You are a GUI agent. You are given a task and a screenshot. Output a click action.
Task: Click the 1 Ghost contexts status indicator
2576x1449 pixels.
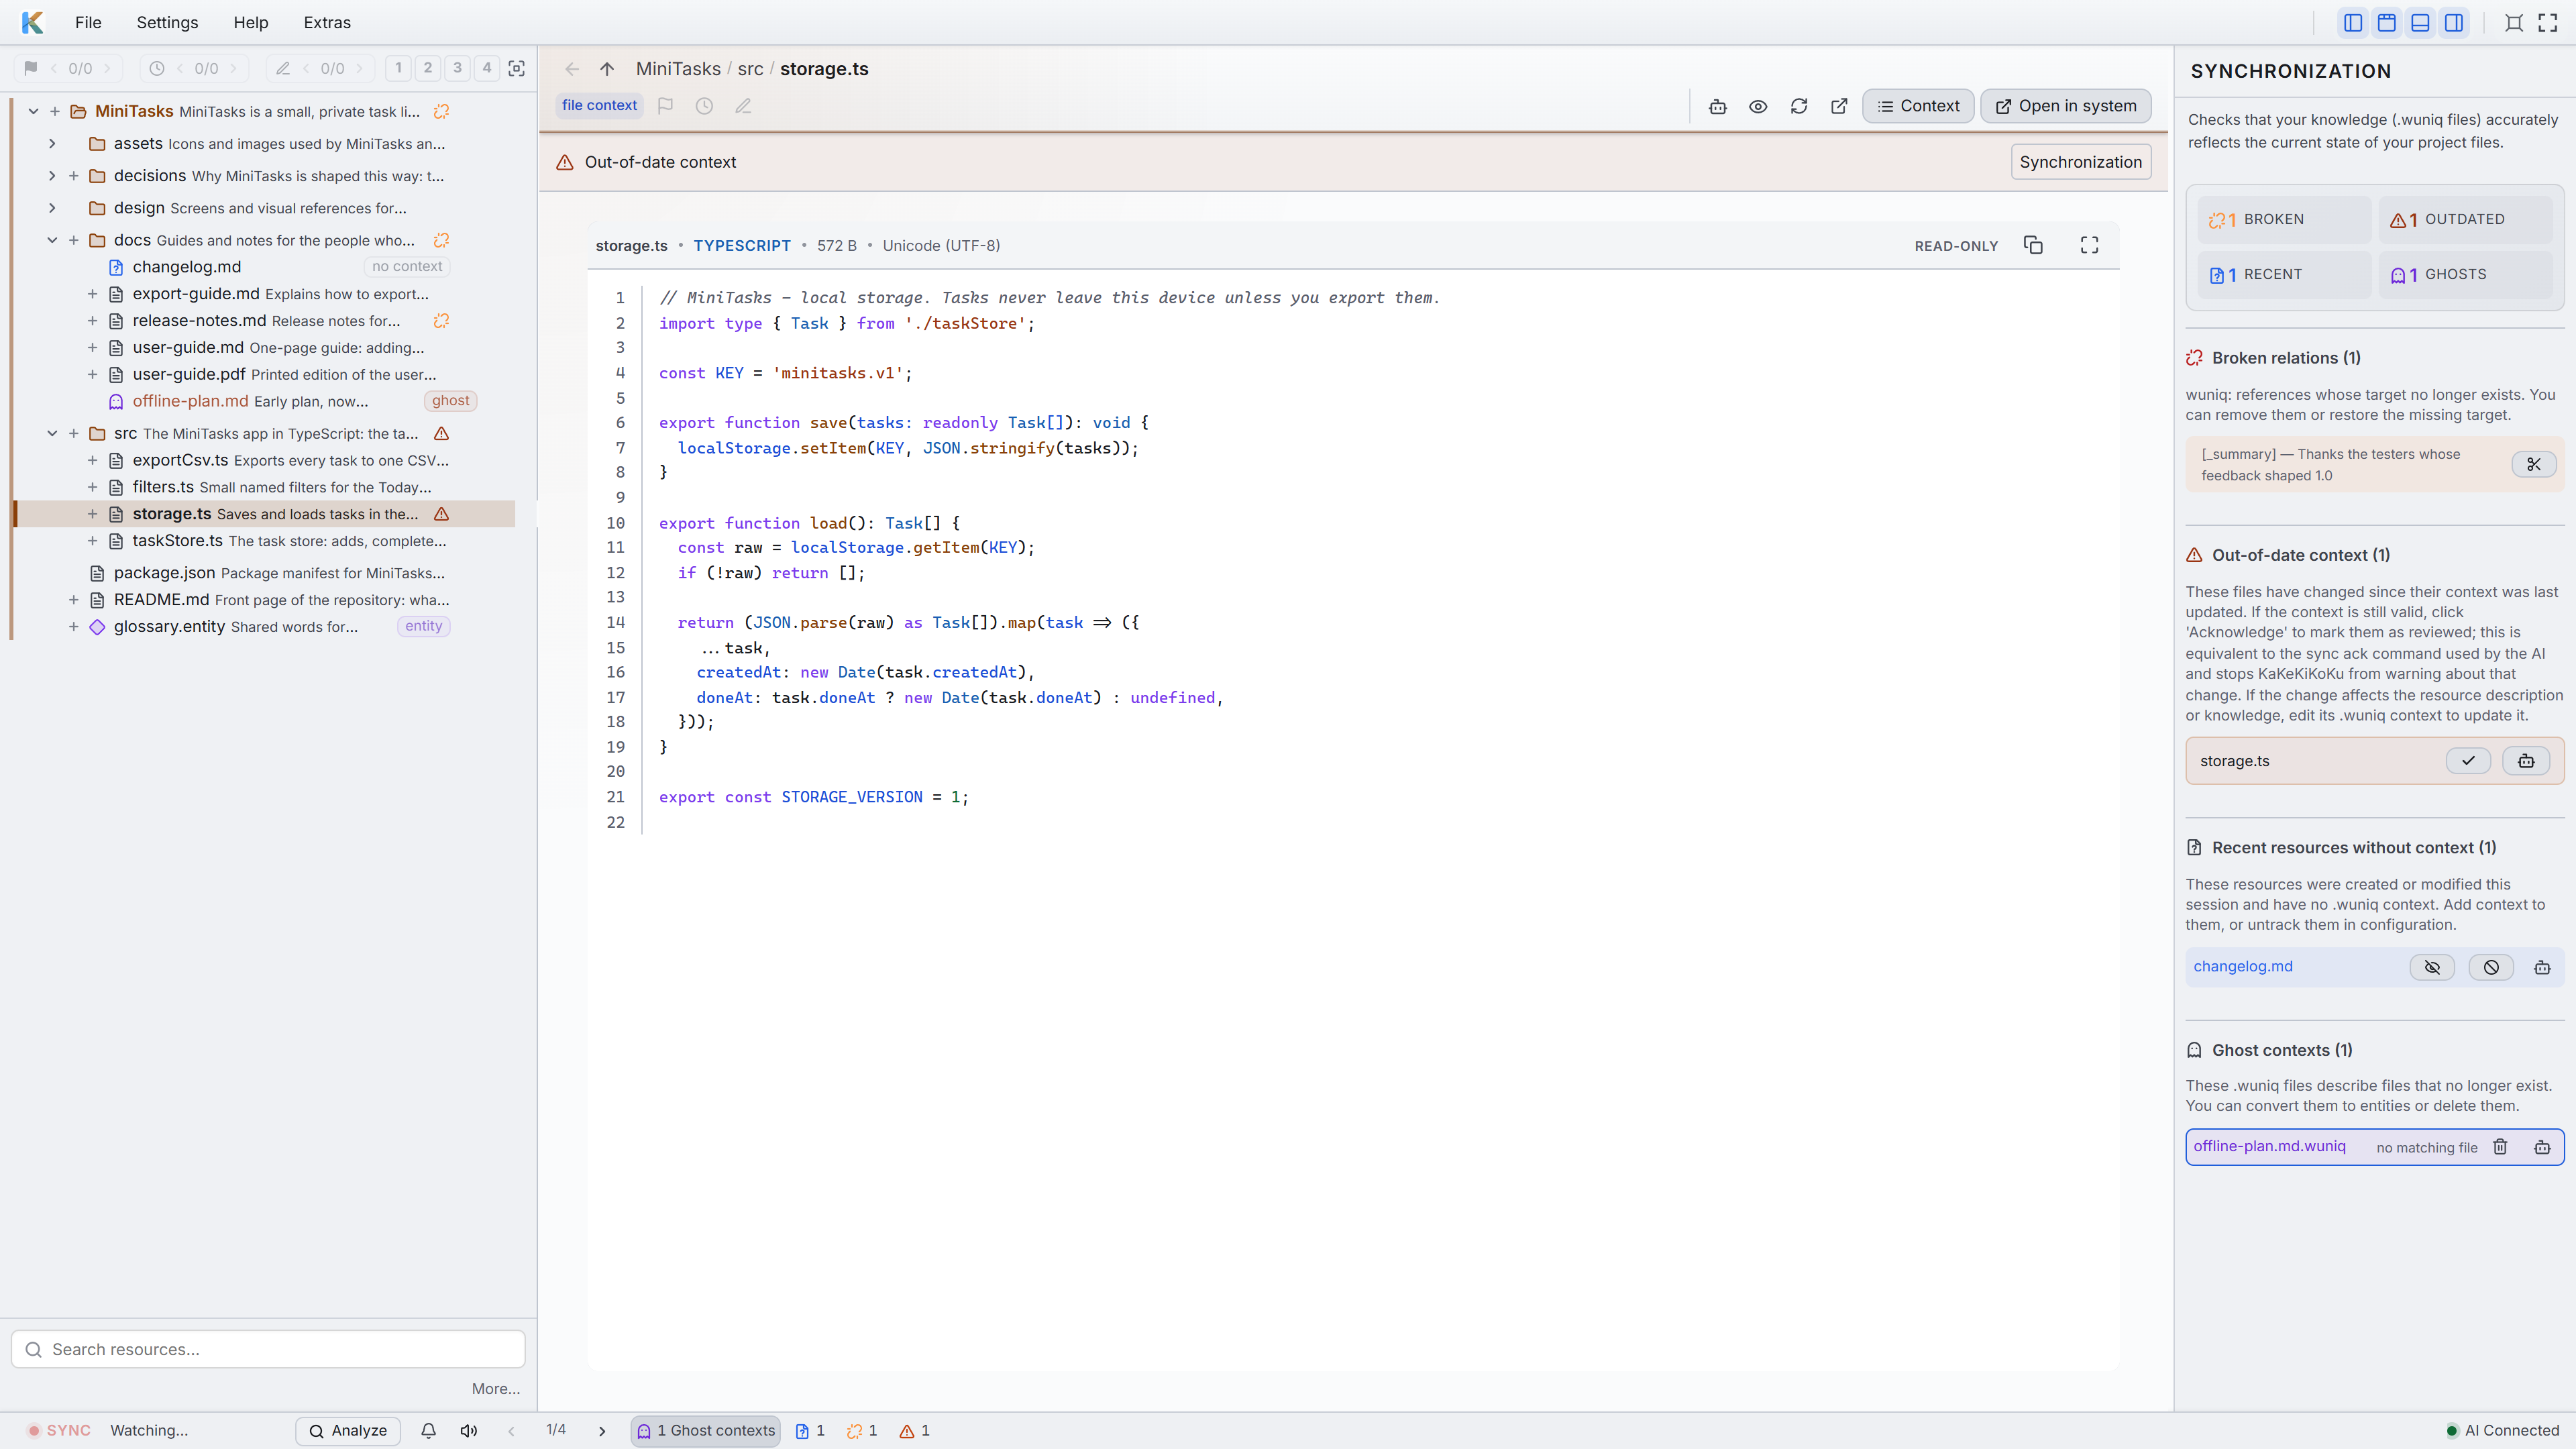[706, 1431]
